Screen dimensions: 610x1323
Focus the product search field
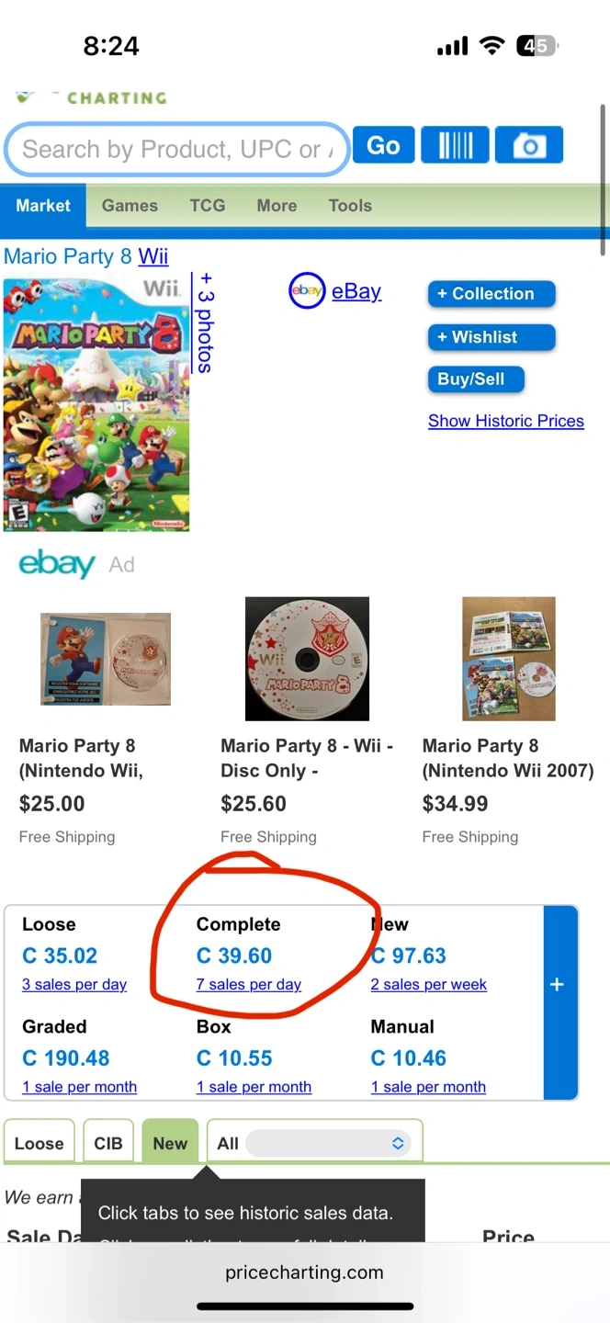[x=176, y=149]
